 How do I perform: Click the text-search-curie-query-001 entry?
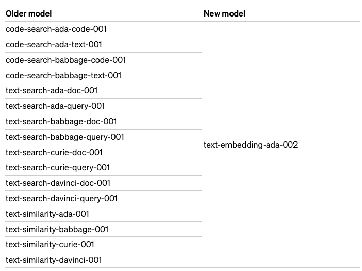pyautogui.click(x=58, y=168)
